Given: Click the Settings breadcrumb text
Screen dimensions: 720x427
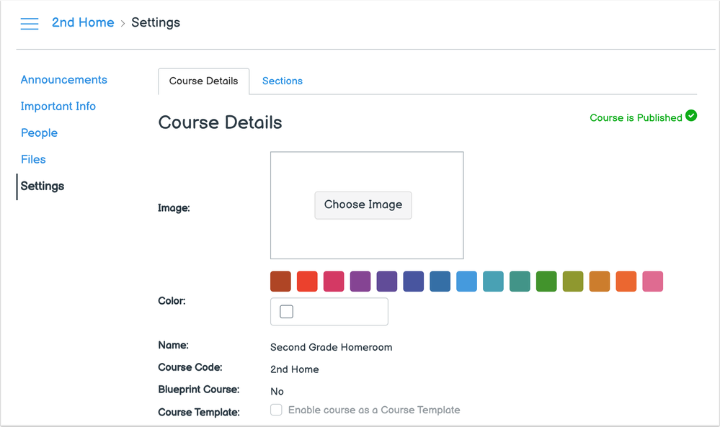Looking at the screenshot, I should coord(156,22).
